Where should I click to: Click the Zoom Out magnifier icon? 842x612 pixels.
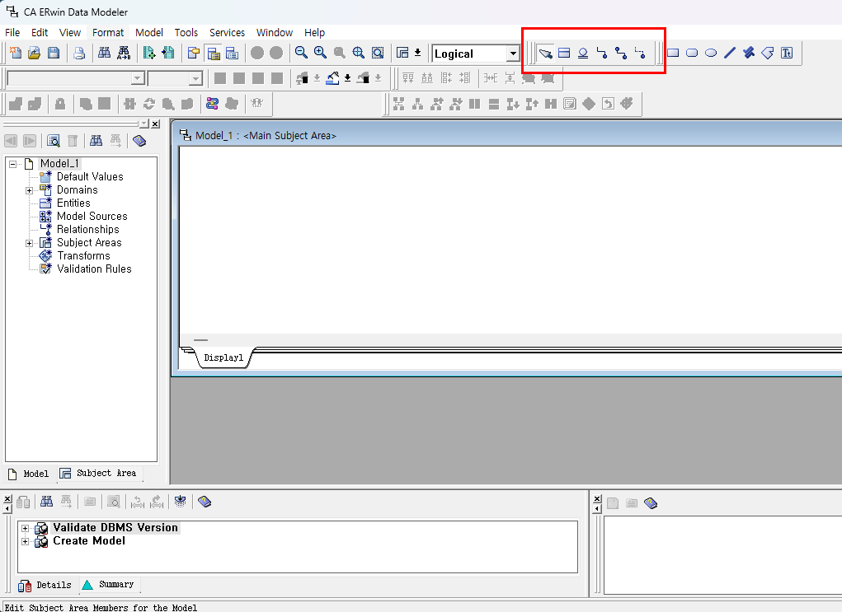point(301,53)
